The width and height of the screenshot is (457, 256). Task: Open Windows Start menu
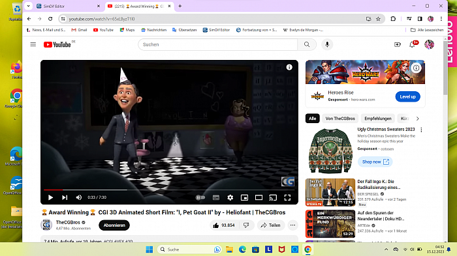(x=150, y=249)
